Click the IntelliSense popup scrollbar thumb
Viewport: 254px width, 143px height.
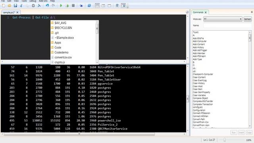(97, 29)
